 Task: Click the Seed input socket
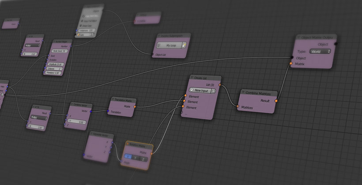point(48,56)
